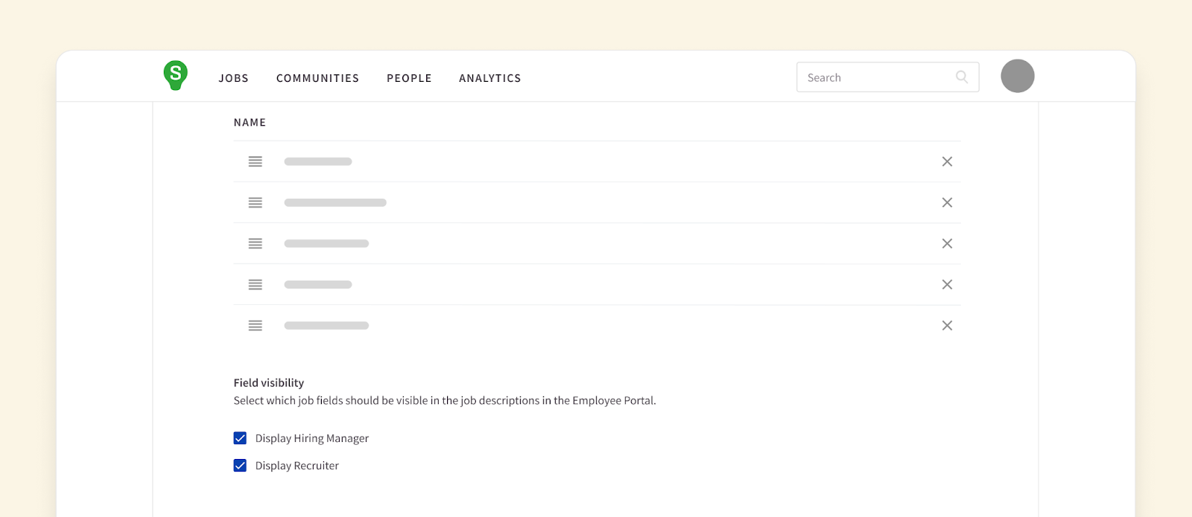The height and width of the screenshot is (517, 1192).
Task: Remove the first row with its X
Action: (947, 161)
